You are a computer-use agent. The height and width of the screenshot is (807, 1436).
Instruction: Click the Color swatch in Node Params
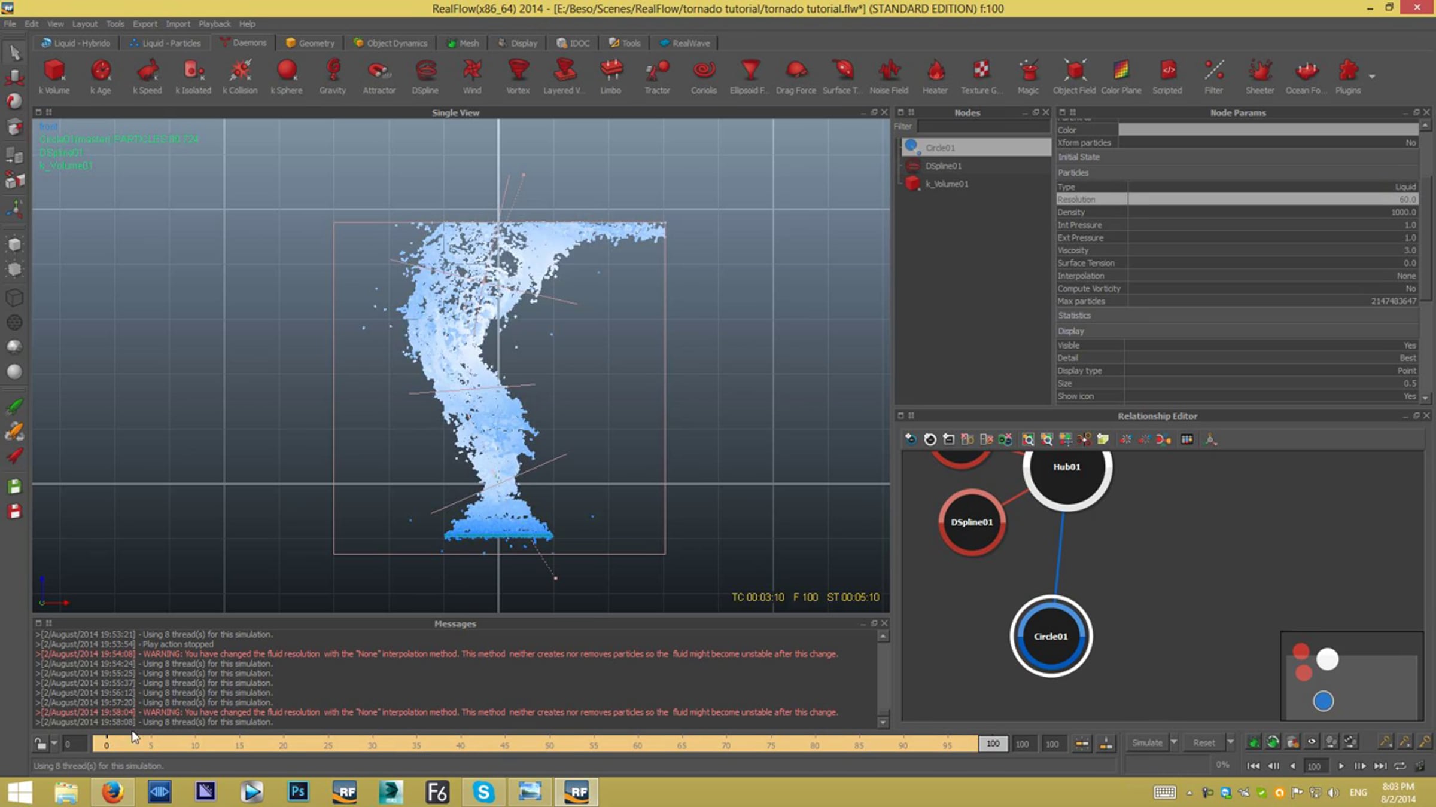(x=1268, y=130)
